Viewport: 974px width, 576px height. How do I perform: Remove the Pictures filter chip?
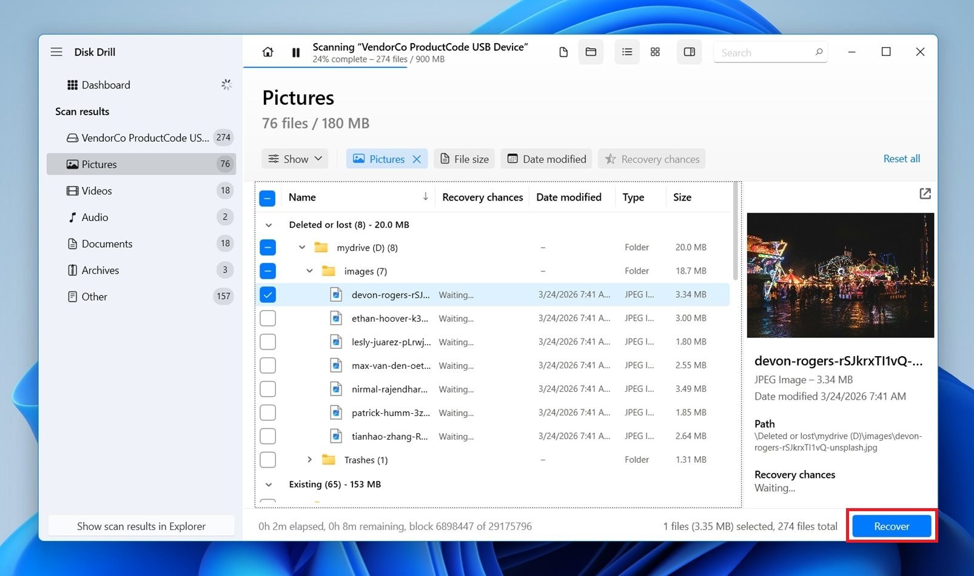tap(417, 159)
